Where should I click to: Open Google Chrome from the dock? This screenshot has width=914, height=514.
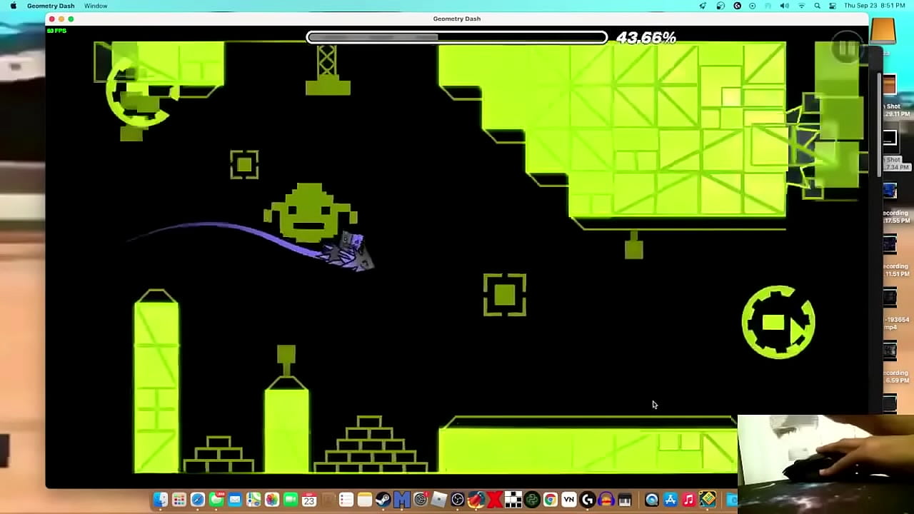click(550, 500)
